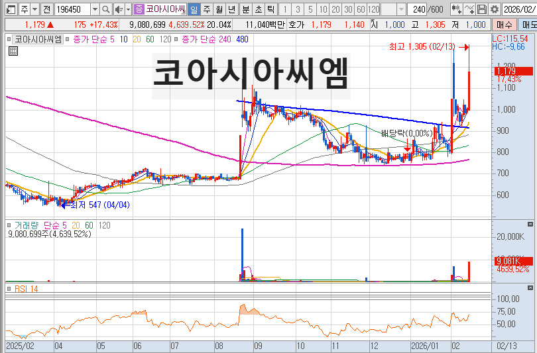Choose the 10 interval button
Viewport: 537px width, 353px height.
click(x=323, y=9)
